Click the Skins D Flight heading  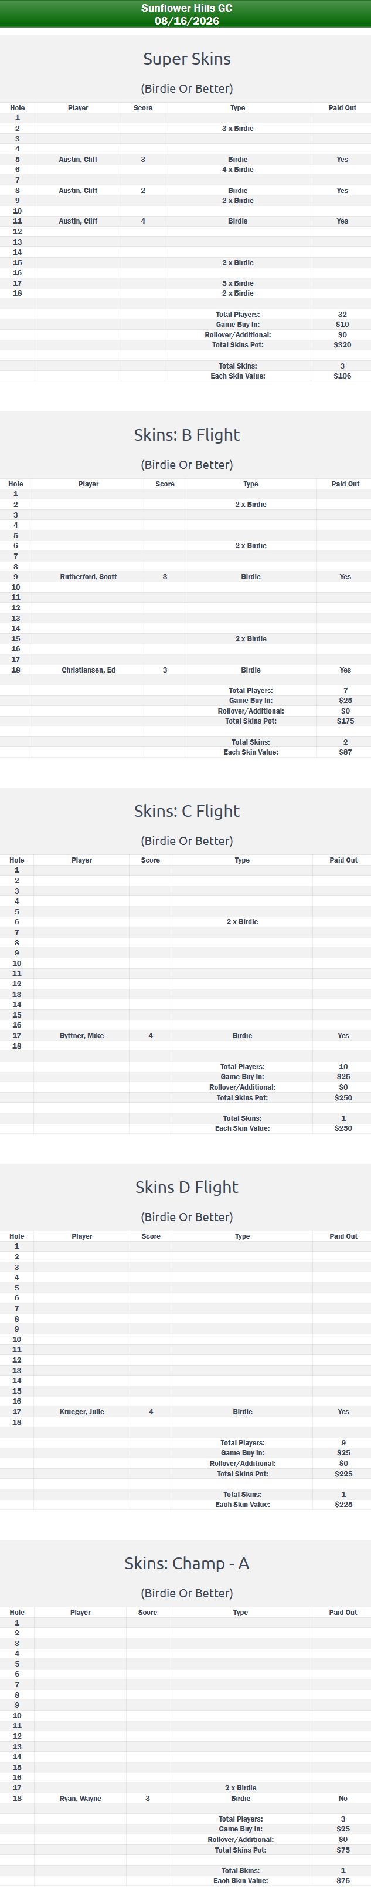point(186,1187)
